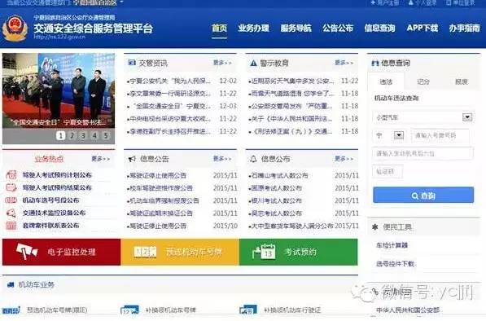Viewport: 486px width, 321px height.
Task: Open the 业务办理 navigation tab
Action: click(x=253, y=29)
